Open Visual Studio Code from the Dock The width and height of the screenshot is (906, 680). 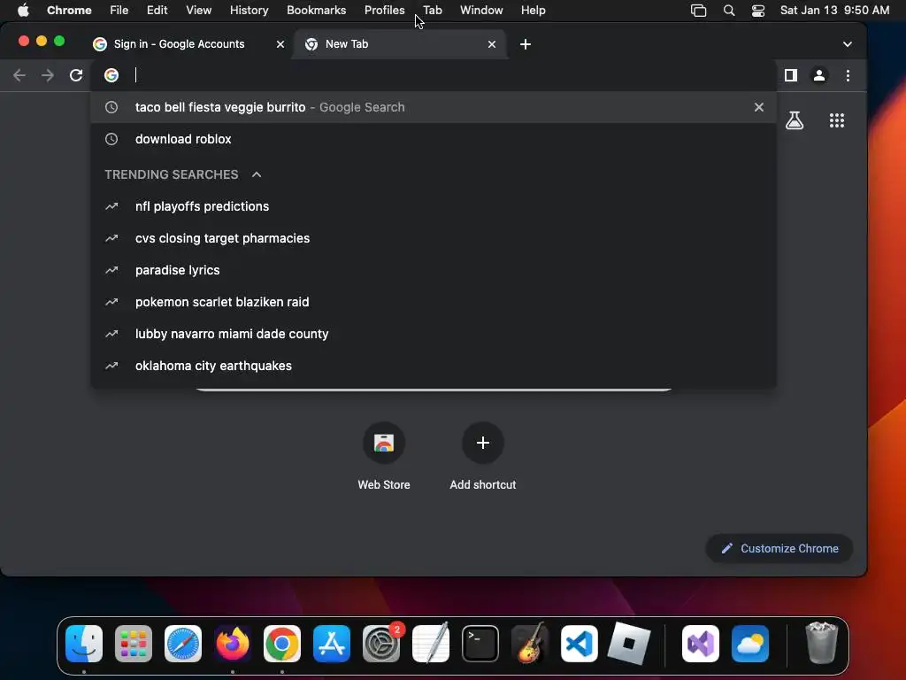point(580,644)
